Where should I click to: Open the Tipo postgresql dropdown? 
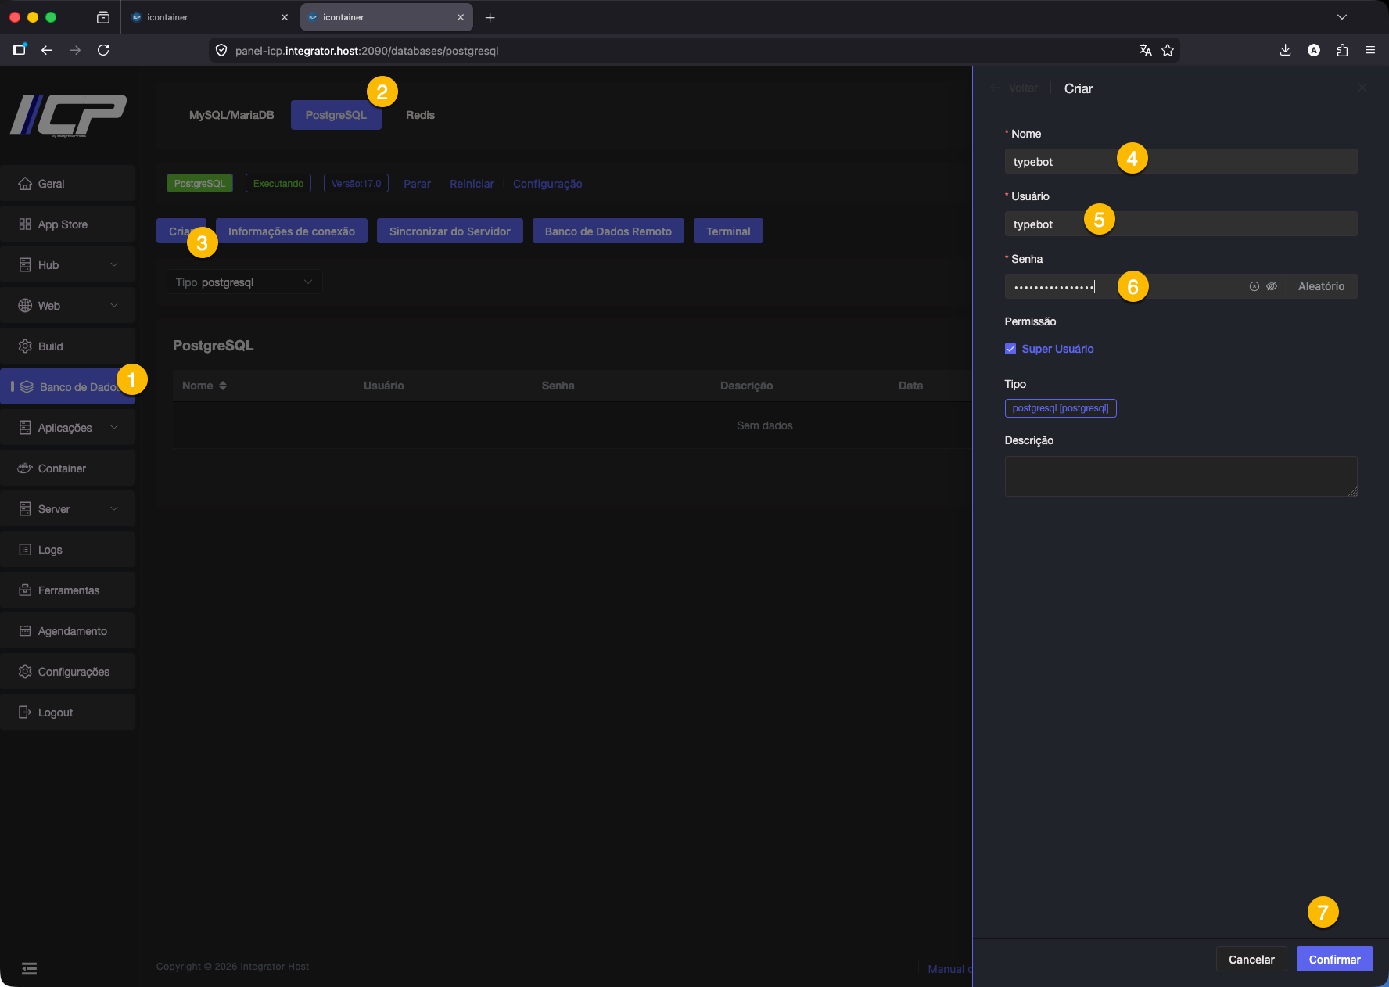244,282
